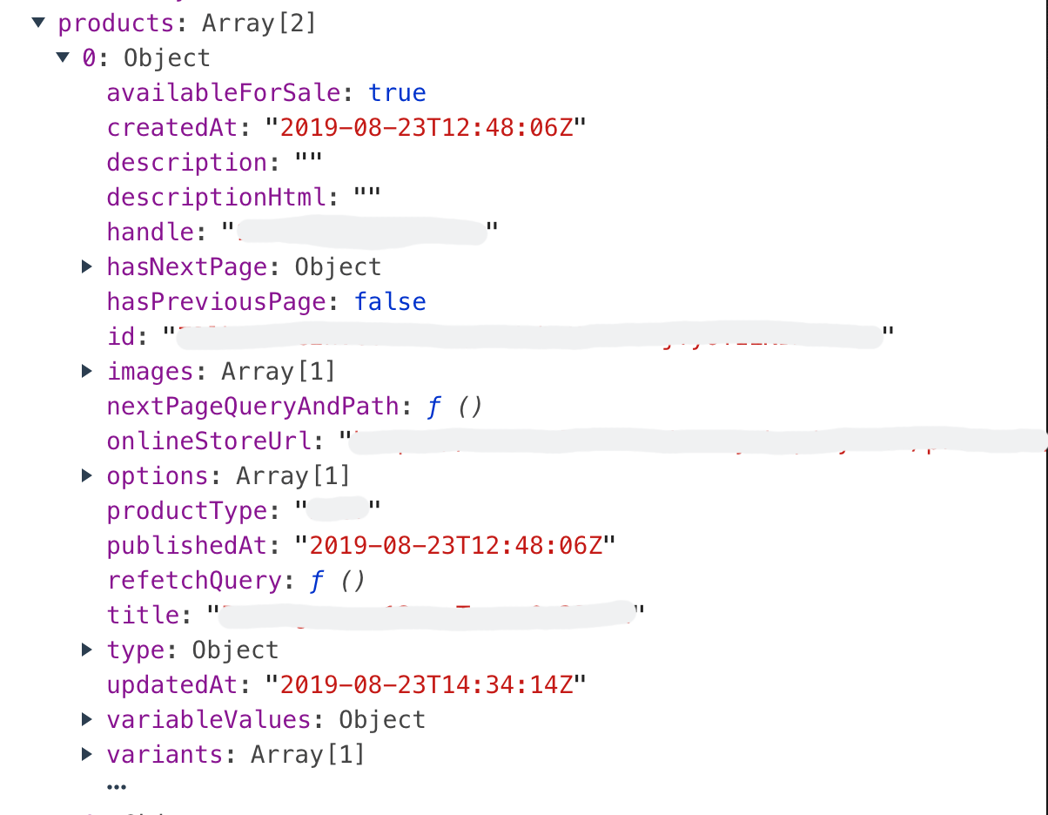Screen dimensions: 1048x815
Task: Collapse the products Array[2] node
Action: tap(38, 24)
